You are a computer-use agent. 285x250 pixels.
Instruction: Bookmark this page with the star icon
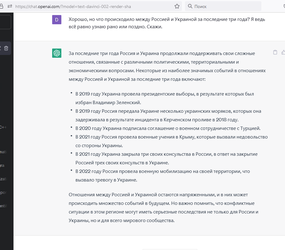click(177, 6)
